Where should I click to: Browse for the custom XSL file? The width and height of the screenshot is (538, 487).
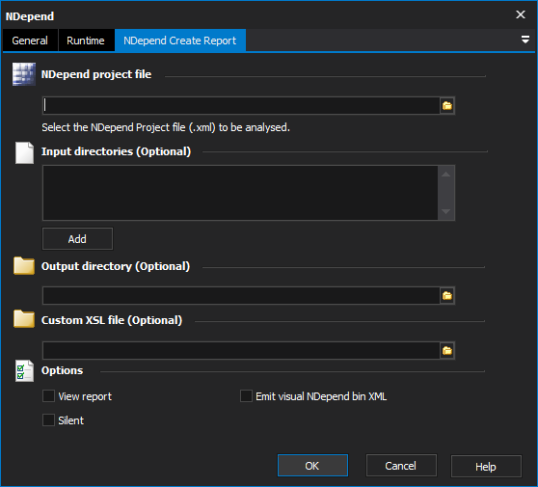tap(447, 350)
